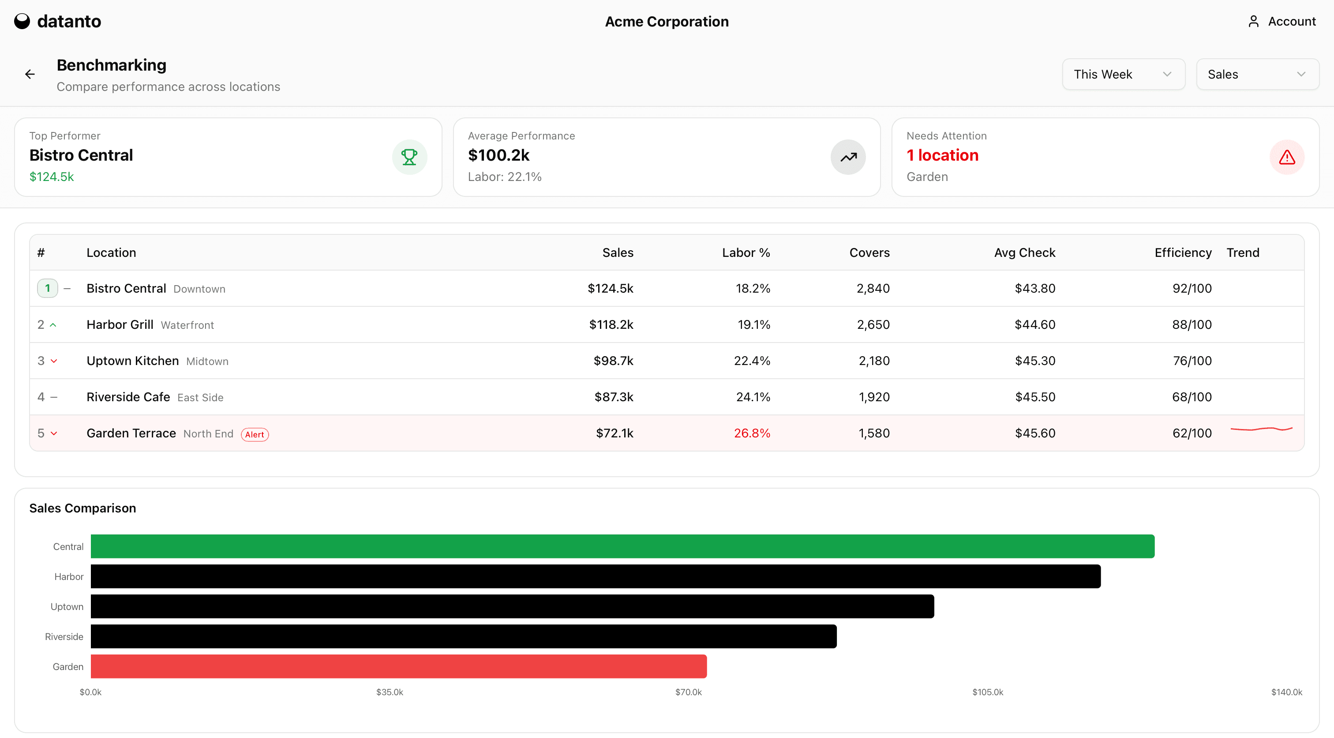
Task: Click the green Central sales bar
Action: [x=622, y=546]
